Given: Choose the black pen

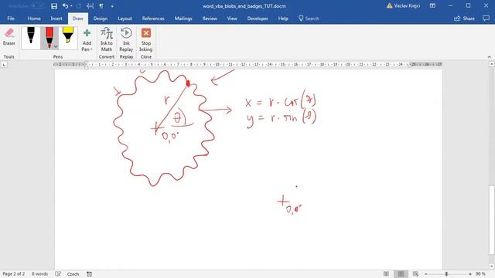Looking at the screenshot, I should point(31,38).
